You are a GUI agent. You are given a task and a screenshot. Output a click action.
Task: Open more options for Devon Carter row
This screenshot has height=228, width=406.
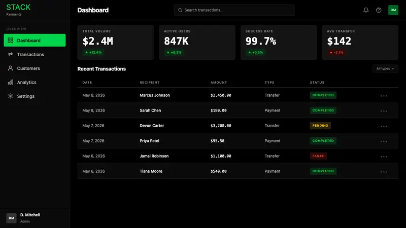pos(384,126)
